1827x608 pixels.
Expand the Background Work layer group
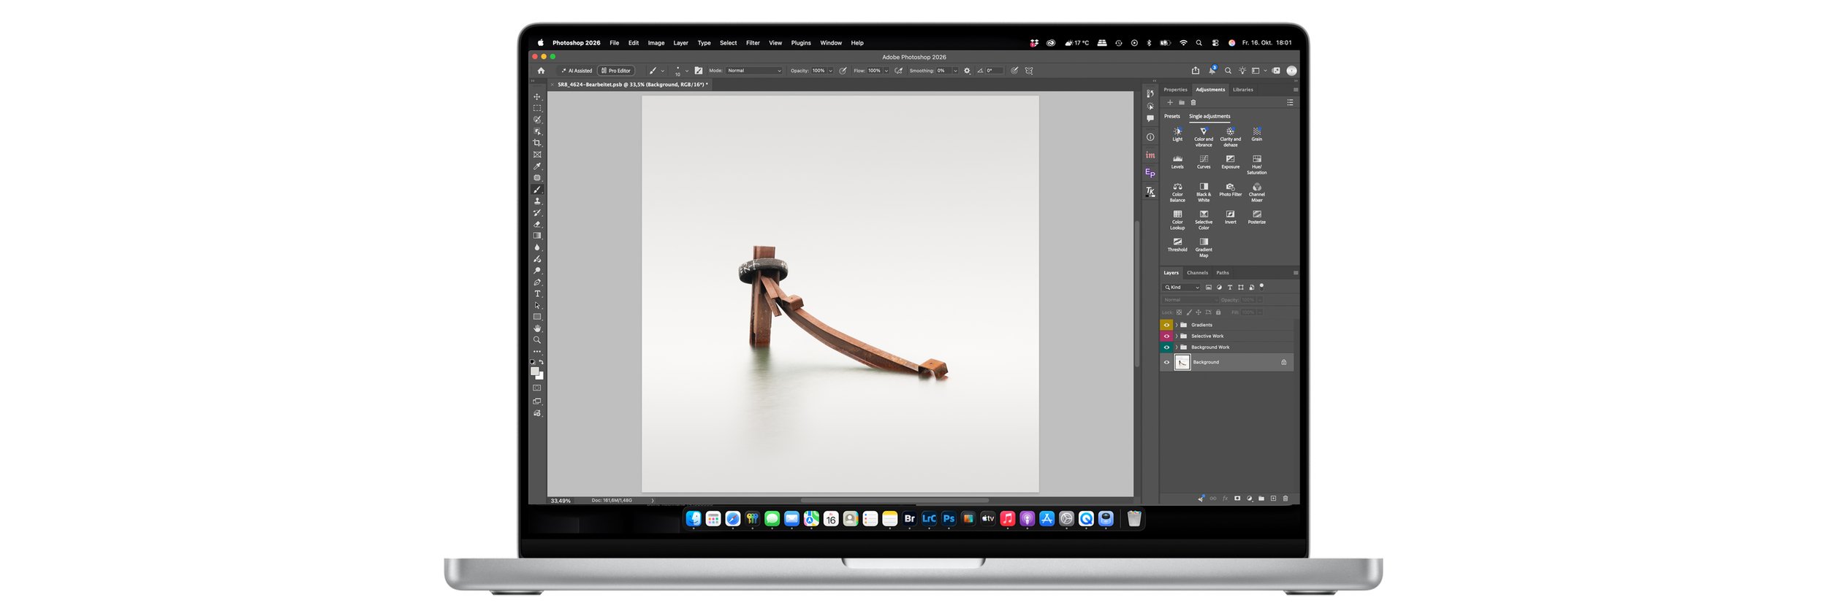coord(1176,347)
